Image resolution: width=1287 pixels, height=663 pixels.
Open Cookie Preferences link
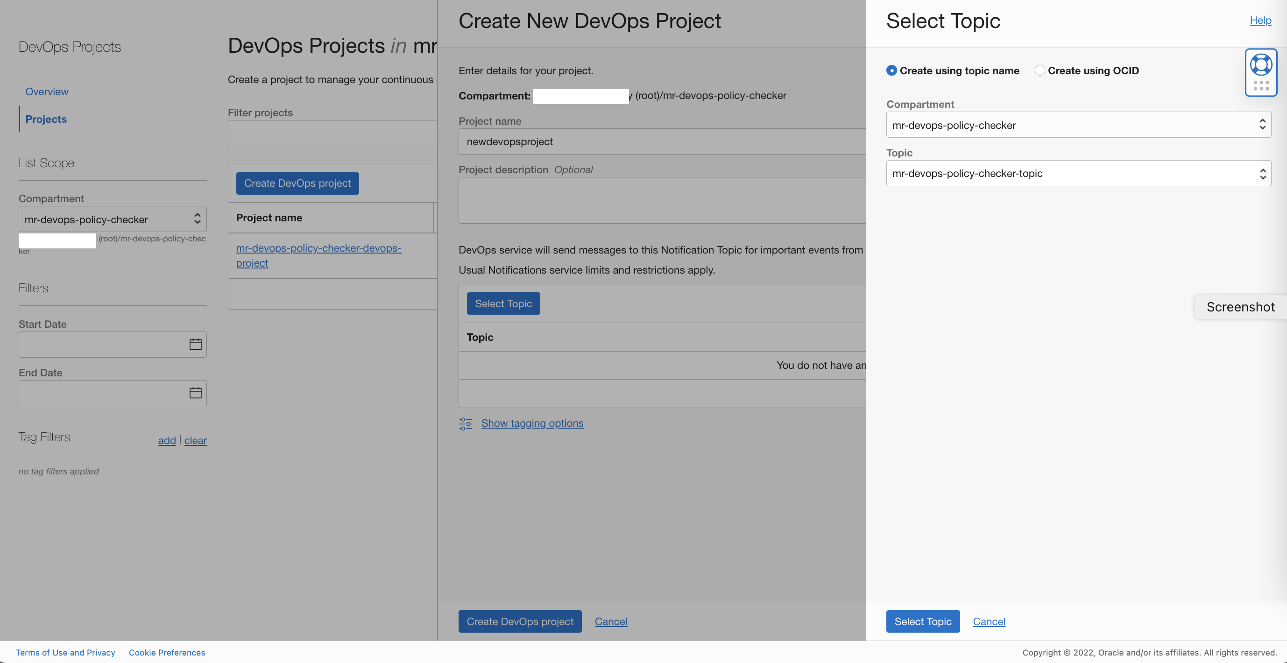[167, 653]
